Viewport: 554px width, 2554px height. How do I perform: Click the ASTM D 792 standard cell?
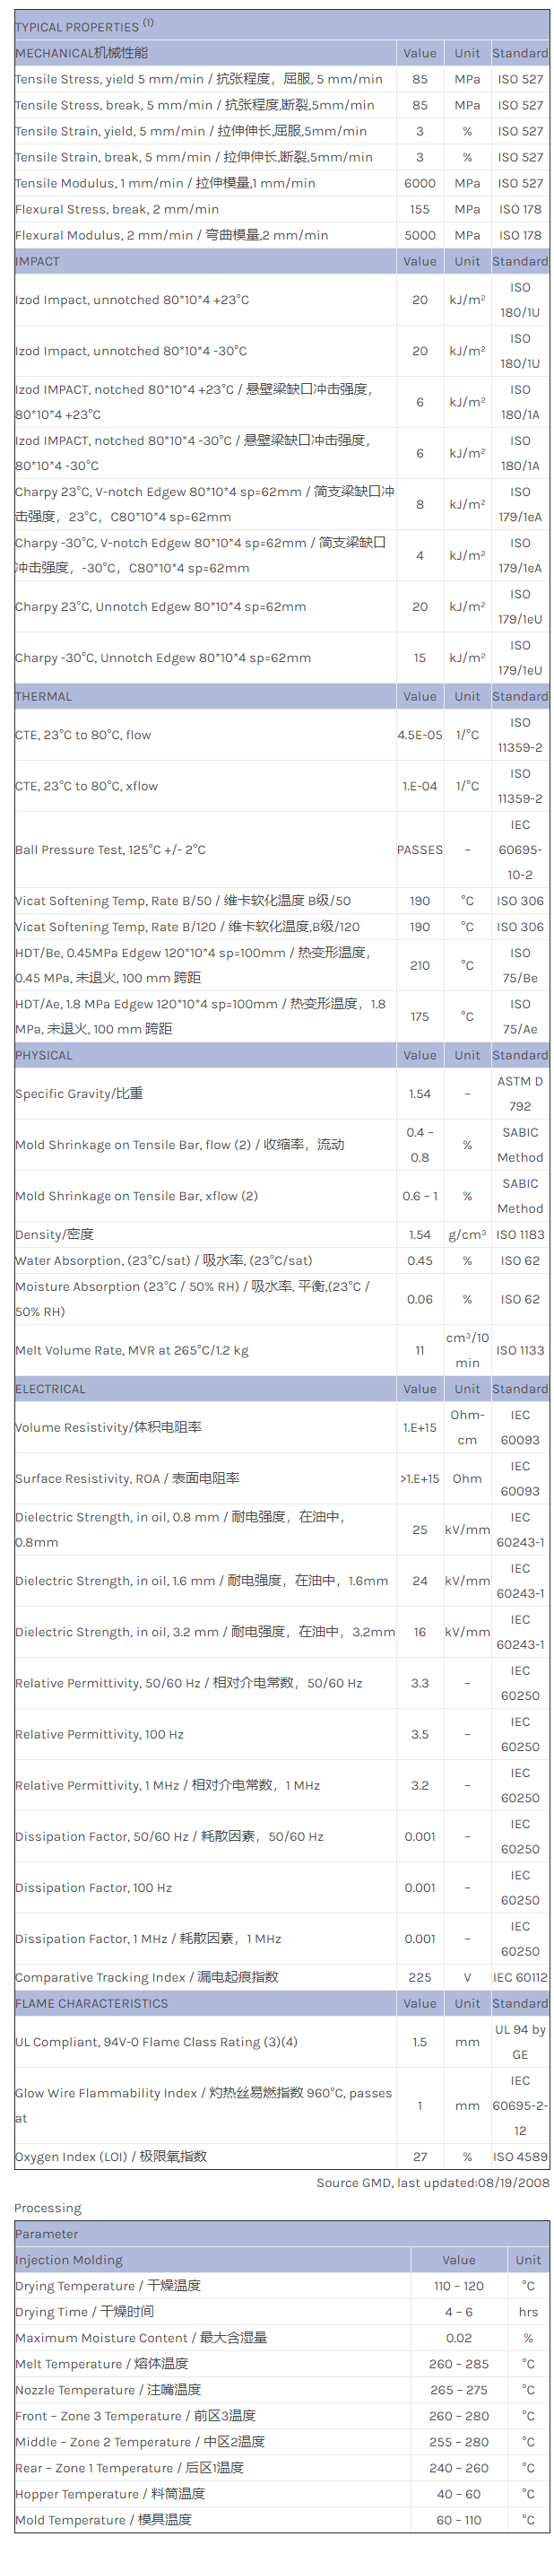tap(519, 1094)
